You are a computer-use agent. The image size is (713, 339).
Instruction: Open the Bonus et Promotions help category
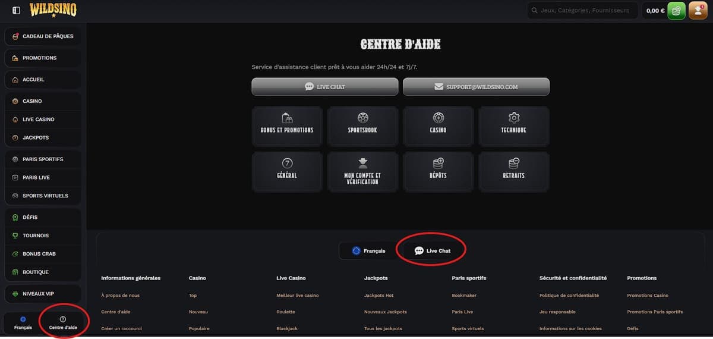coord(287,125)
